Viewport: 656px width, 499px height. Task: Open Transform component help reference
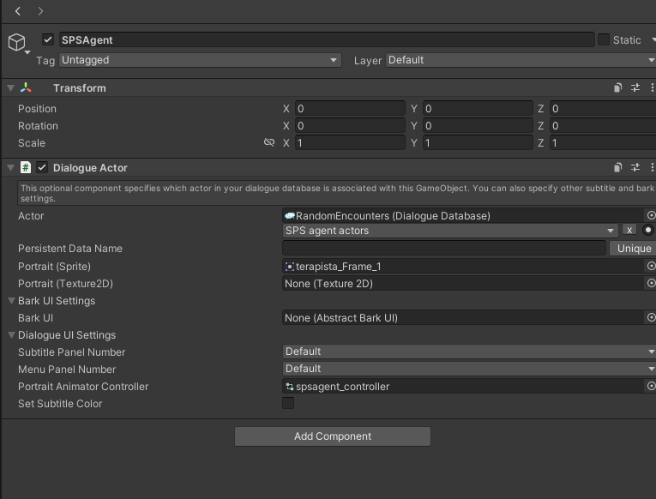point(617,87)
